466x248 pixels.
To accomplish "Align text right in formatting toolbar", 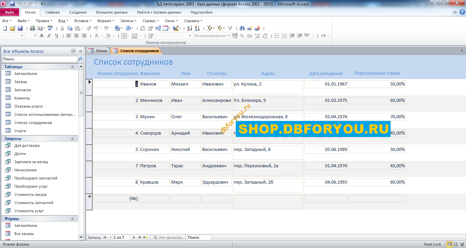I will tap(84, 35).
